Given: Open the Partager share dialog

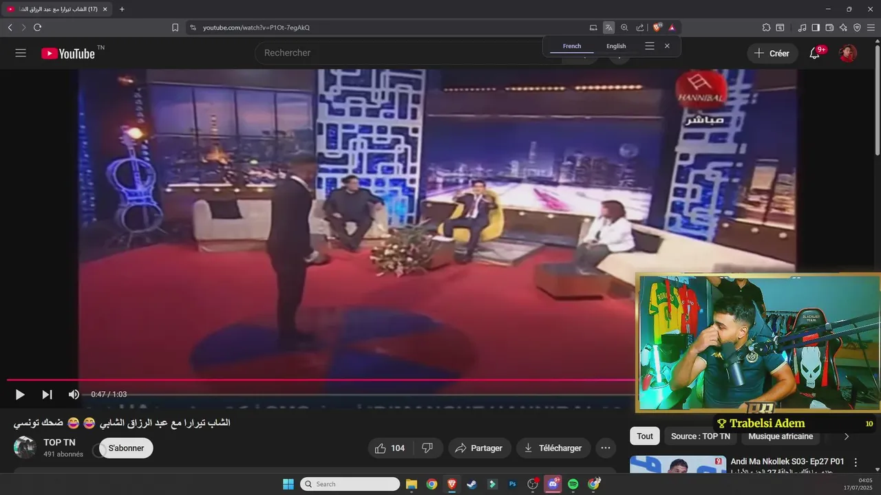Looking at the screenshot, I should [x=480, y=448].
